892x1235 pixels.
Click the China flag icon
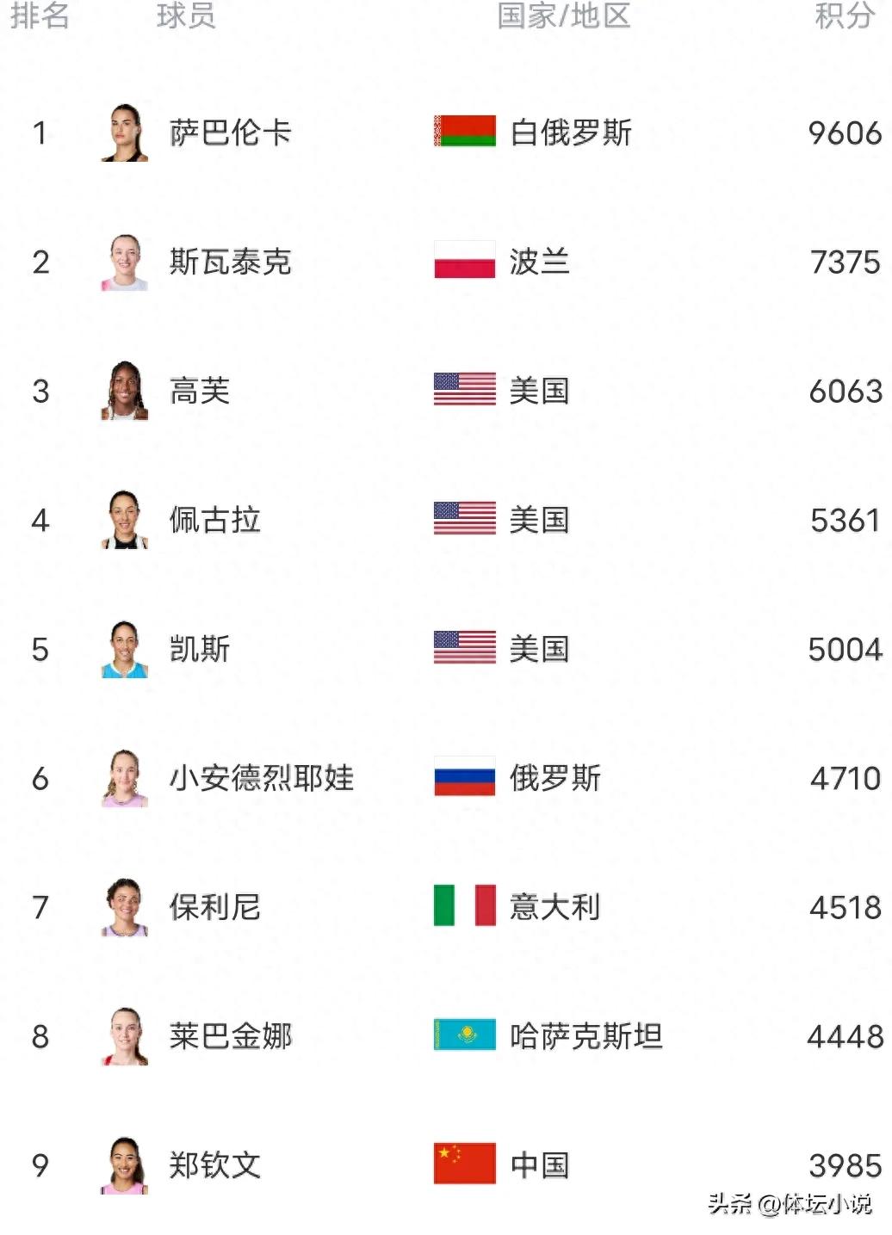[x=464, y=1164]
